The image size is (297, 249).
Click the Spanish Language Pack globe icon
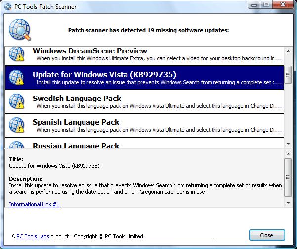pyautogui.click(x=18, y=125)
